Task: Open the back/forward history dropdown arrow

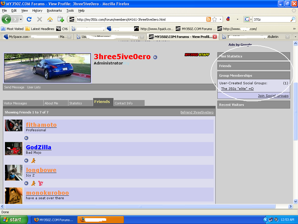Action: coord(21,19)
